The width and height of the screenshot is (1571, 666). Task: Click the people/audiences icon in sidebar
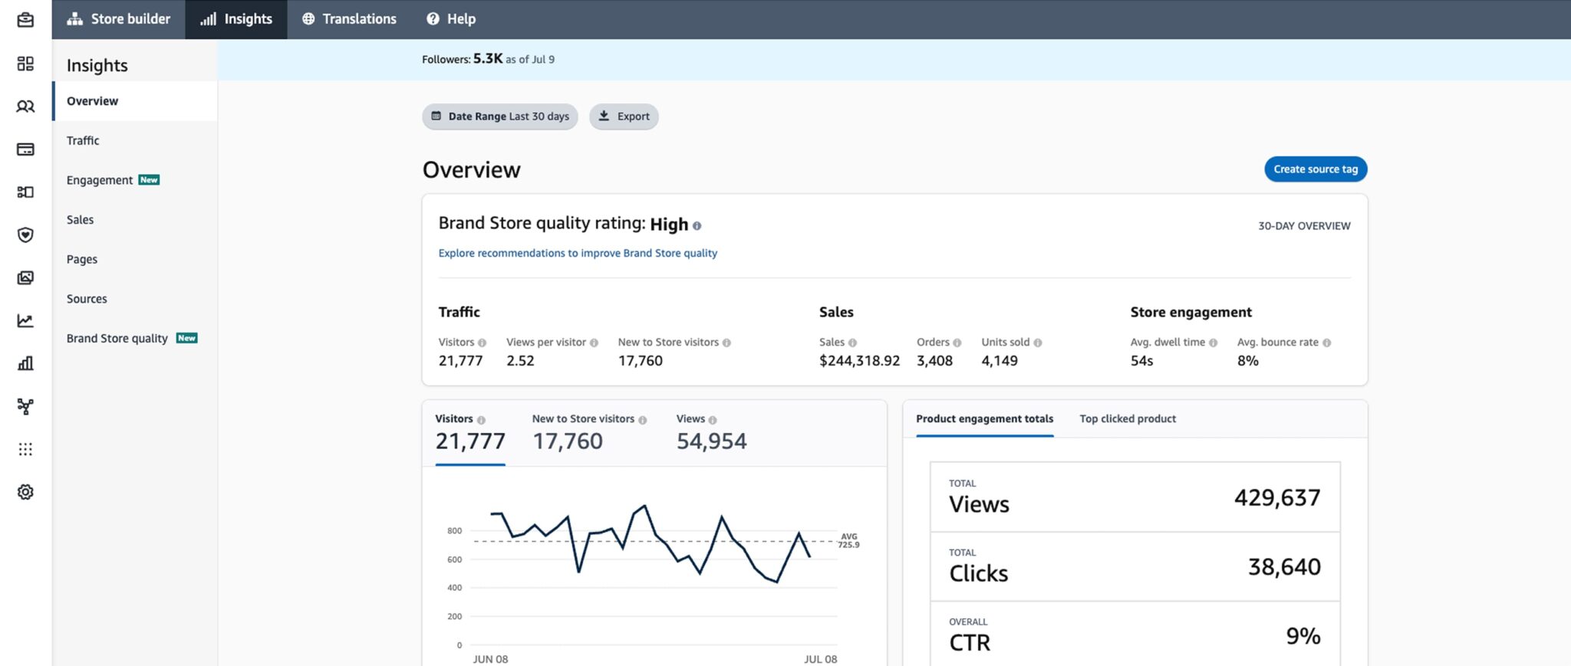tap(25, 107)
